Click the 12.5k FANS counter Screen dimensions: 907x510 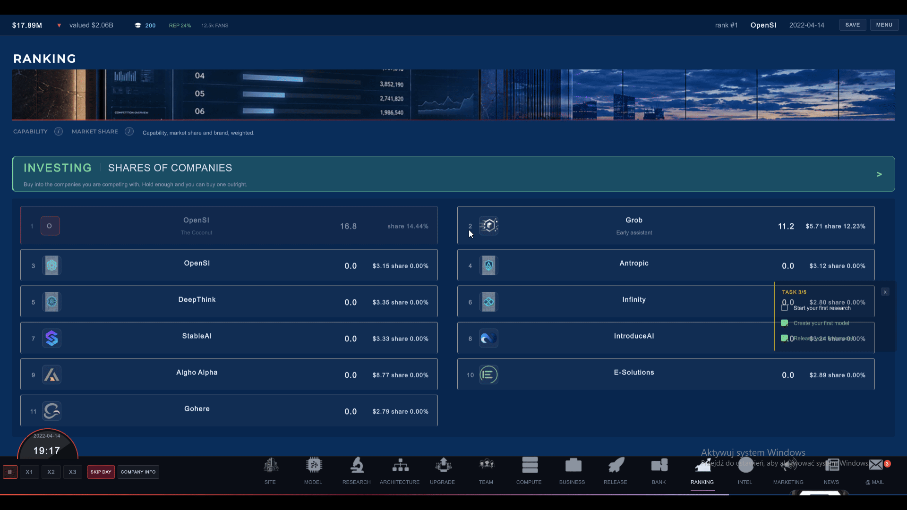pos(215,25)
